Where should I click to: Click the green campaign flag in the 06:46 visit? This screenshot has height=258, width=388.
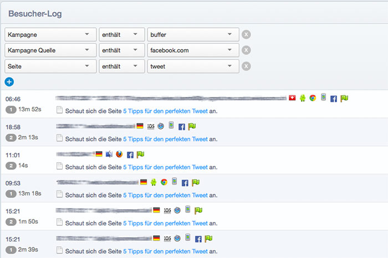344,99
